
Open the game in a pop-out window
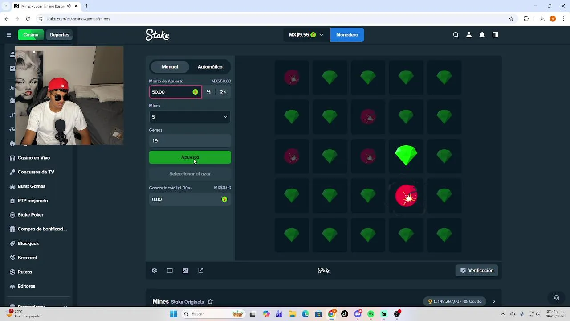point(200,271)
